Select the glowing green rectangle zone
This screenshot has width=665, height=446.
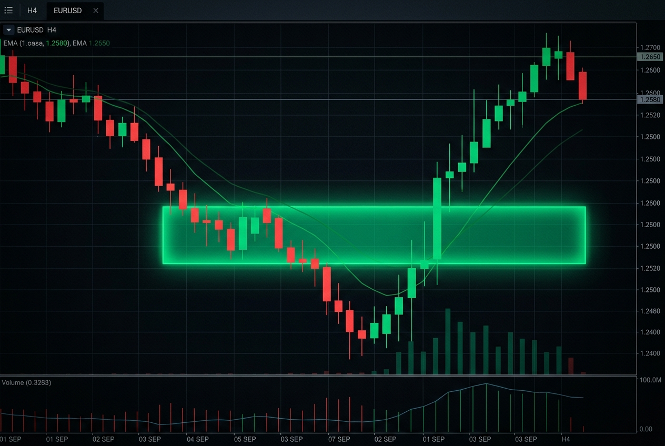(x=374, y=235)
